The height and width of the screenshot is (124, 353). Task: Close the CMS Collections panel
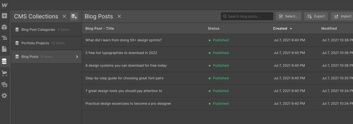coord(64,16)
